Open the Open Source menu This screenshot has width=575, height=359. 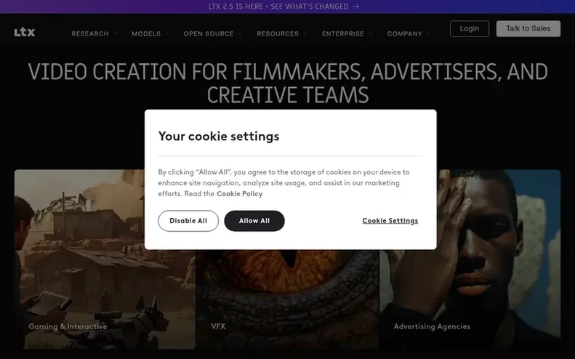pos(209,33)
